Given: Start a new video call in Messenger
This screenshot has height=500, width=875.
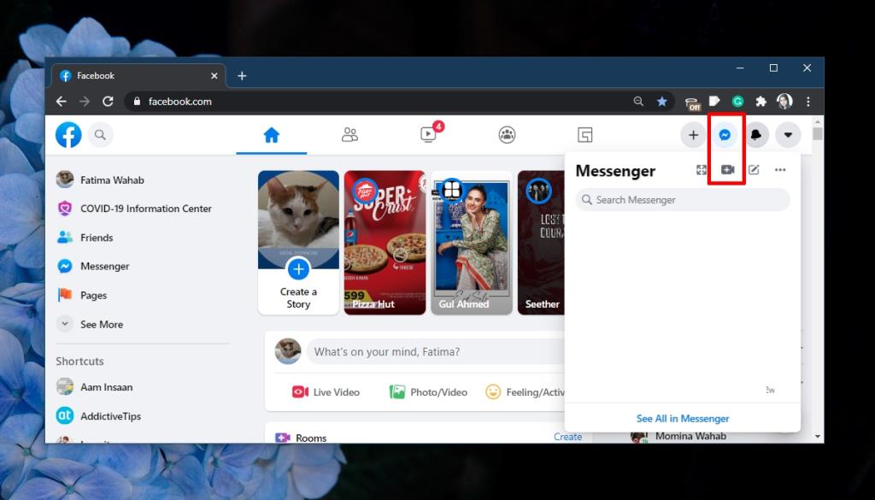Looking at the screenshot, I should click(726, 169).
